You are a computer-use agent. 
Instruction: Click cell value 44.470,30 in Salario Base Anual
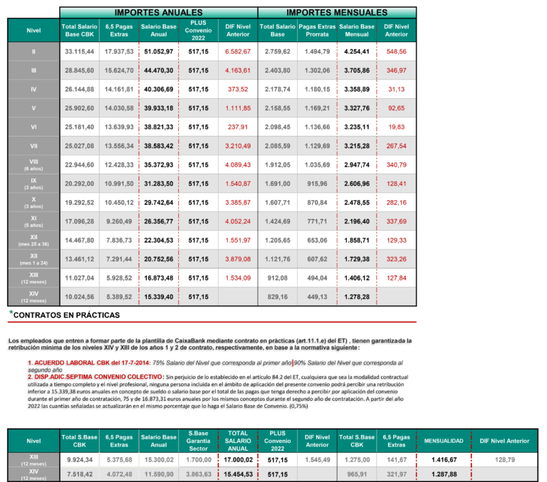coord(157,71)
